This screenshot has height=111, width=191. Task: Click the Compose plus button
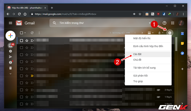click(10, 36)
